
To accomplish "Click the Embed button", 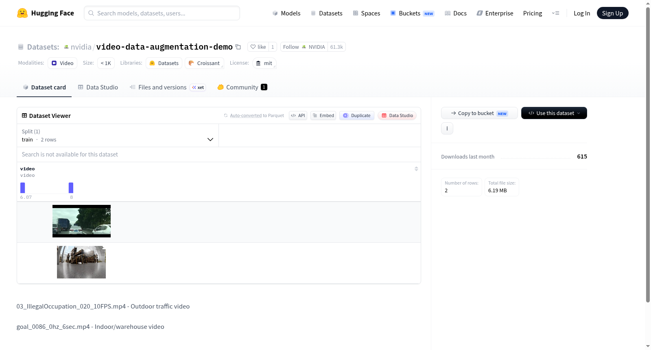I will click(x=323, y=115).
